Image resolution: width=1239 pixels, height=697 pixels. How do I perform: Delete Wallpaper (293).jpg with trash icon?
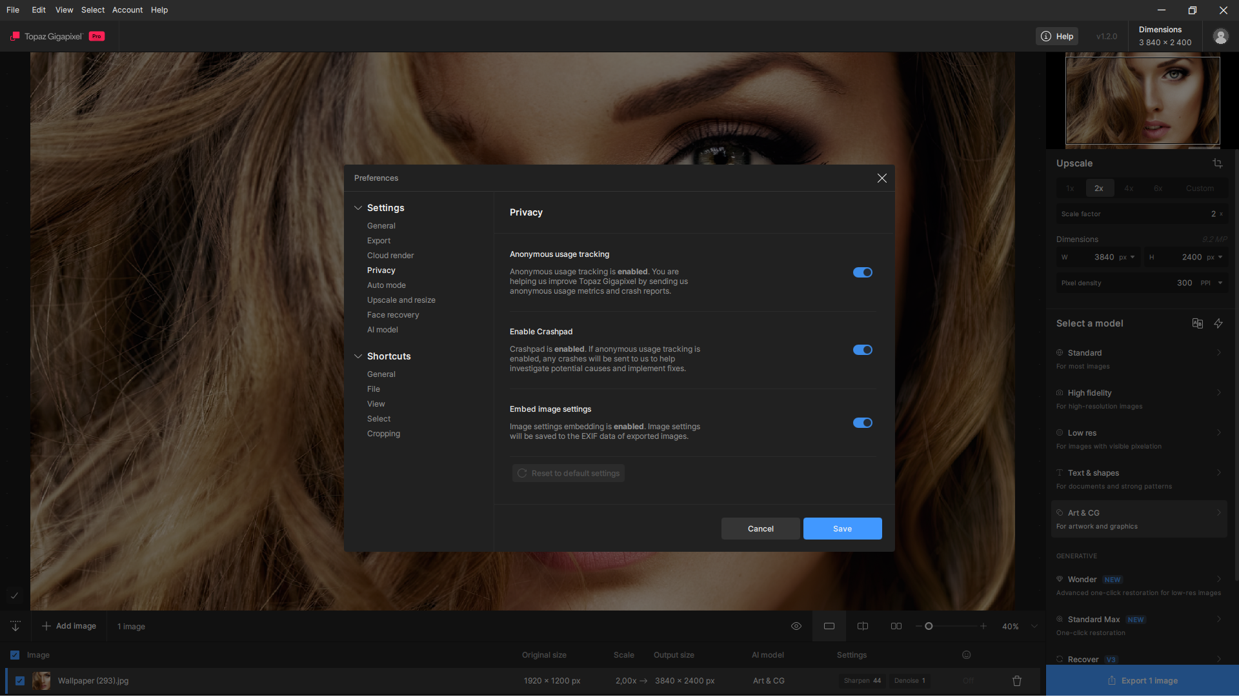tap(1017, 681)
